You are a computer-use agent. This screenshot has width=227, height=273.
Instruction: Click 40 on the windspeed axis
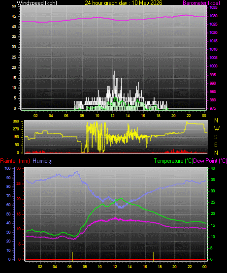(x=14, y=27)
